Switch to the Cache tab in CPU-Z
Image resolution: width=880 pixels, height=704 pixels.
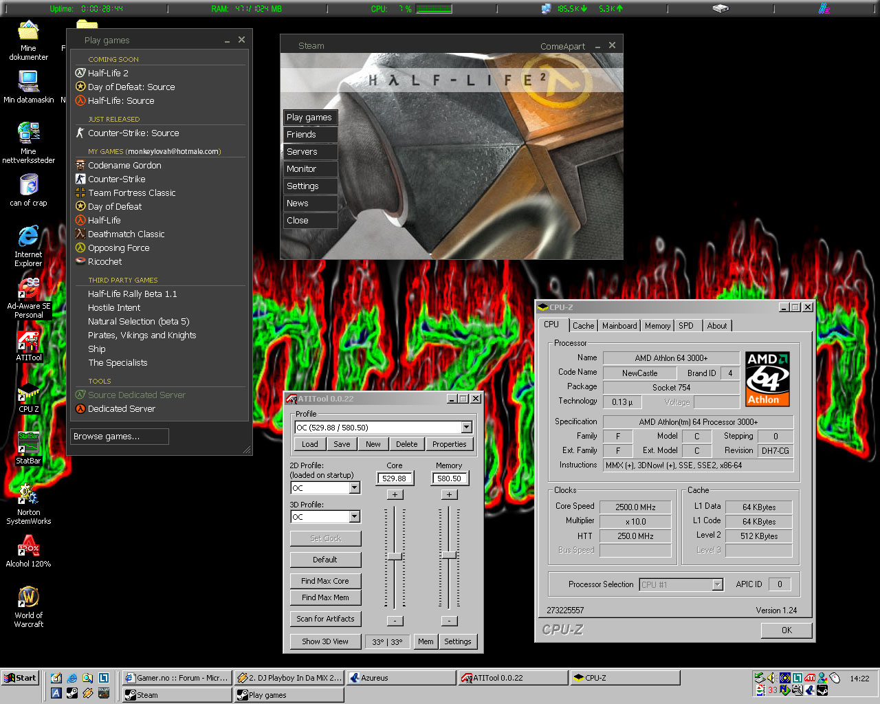click(583, 326)
